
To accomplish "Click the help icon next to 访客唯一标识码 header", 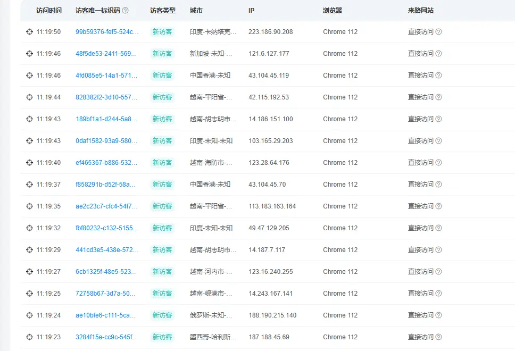I will 125,11.
